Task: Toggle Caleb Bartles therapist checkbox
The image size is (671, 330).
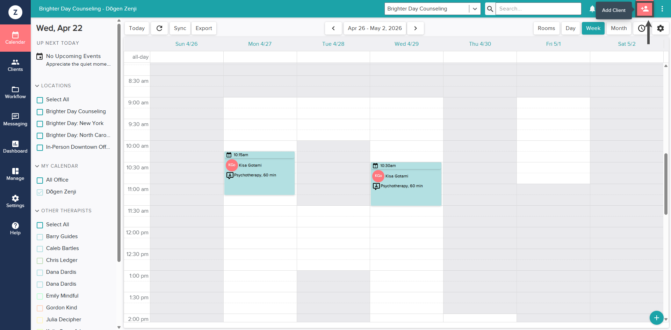Action: [x=40, y=249]
